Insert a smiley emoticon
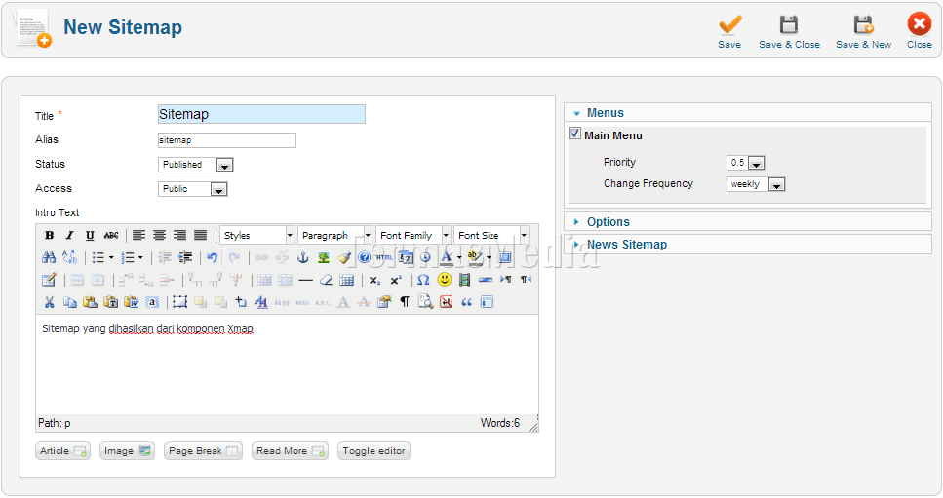 coord(445,280)
